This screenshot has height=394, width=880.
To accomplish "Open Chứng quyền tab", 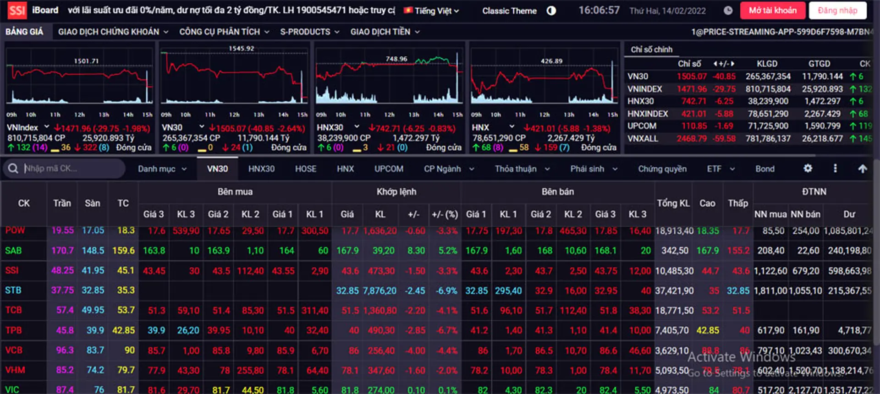I will click(662, 169).
